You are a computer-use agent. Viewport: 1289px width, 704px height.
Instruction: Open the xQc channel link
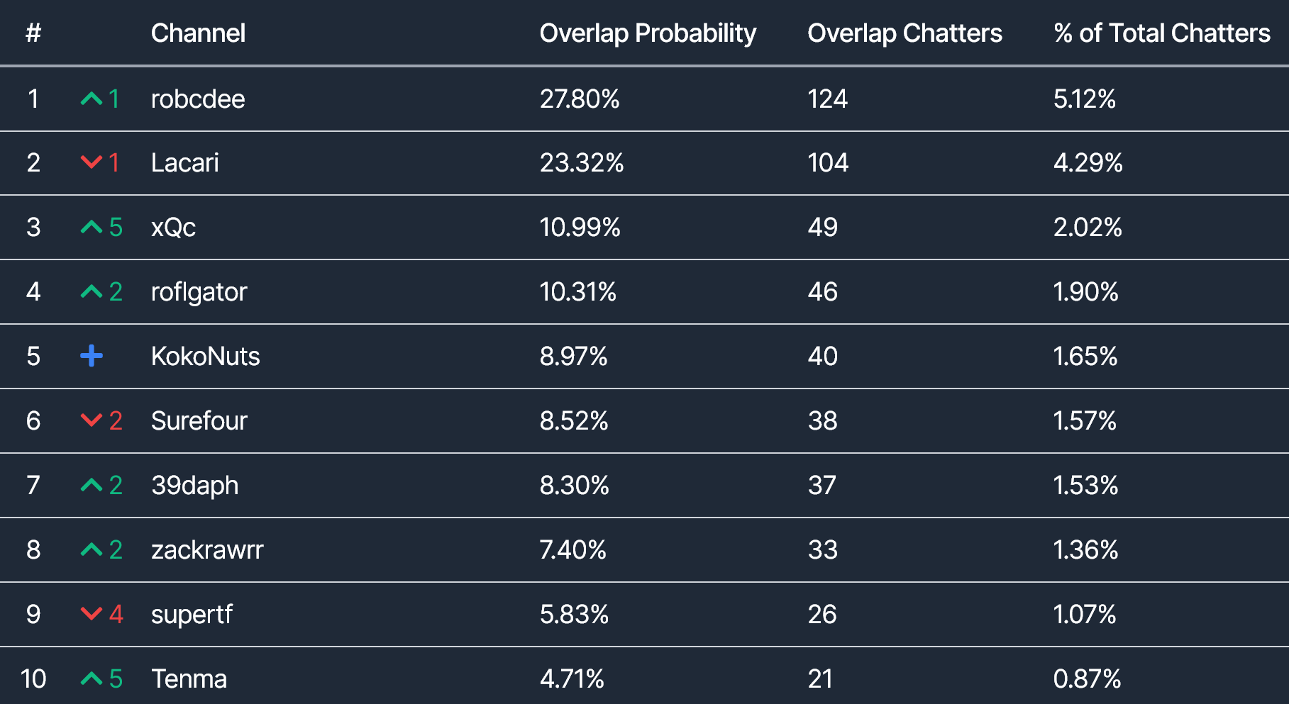pyautogui.click(x=173, y=228)
